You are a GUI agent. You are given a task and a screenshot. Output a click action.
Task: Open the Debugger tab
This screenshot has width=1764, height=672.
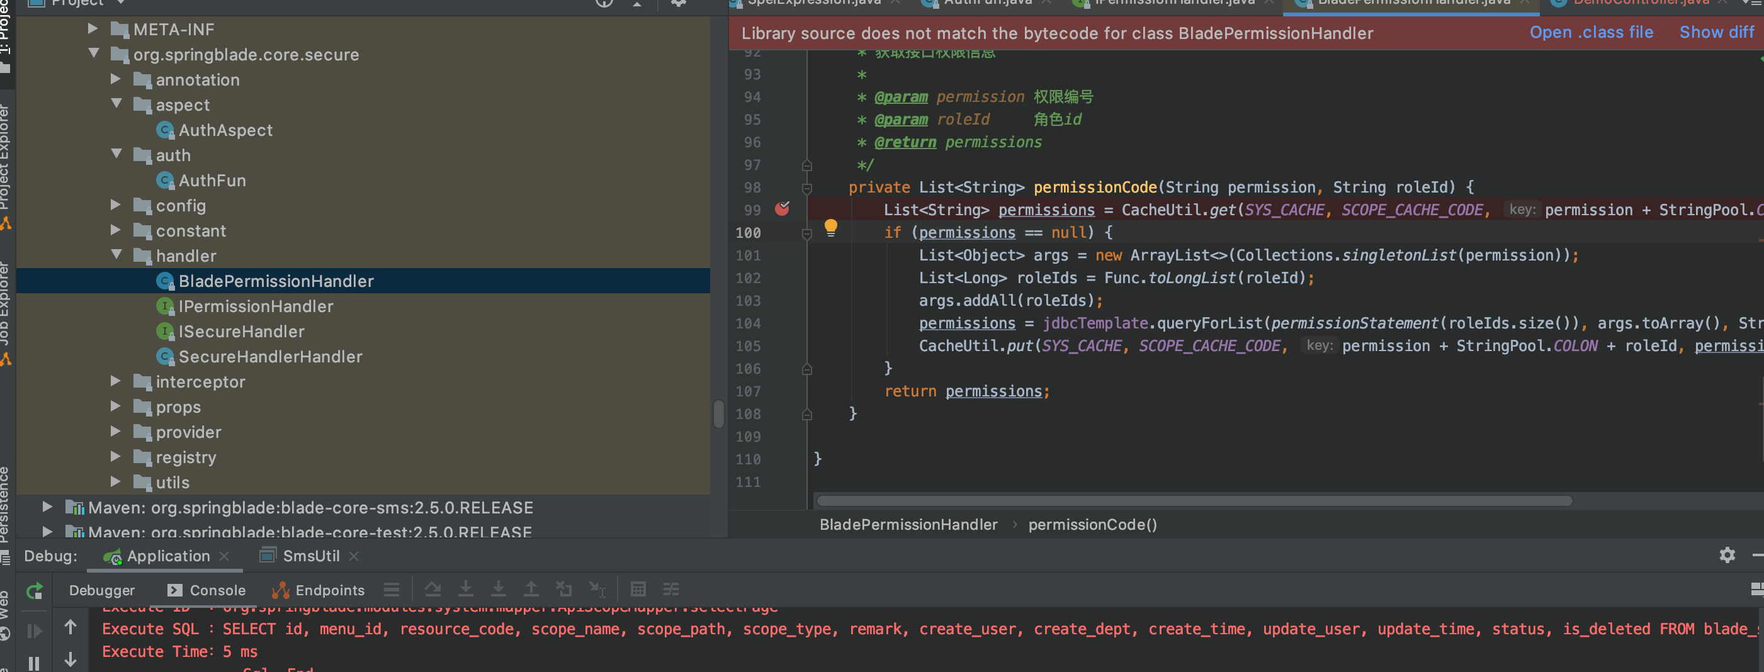coord(102,590)
